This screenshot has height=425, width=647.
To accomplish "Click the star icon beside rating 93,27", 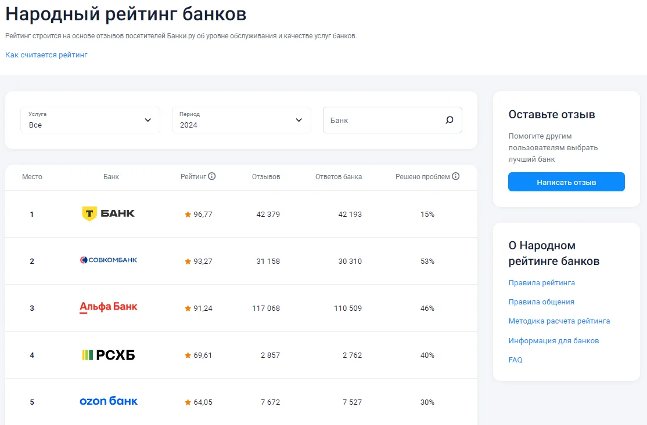I will pyautogui.click(x=188, y=261).
